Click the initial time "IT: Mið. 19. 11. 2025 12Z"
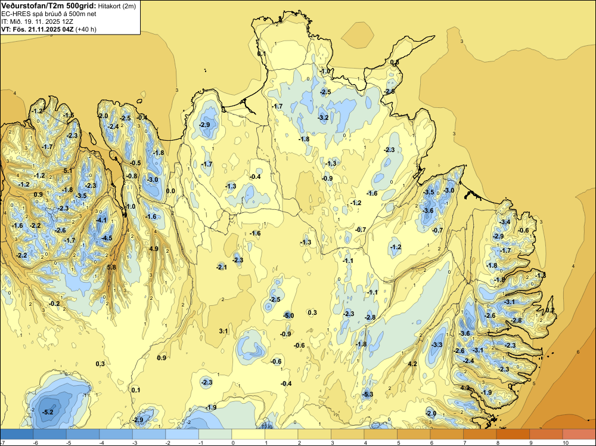The width and height of the screenshot is (596, 446). coord(37,21)
